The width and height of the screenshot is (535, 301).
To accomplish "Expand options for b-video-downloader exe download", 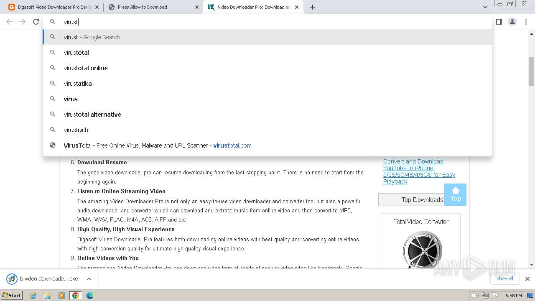I will 89,279.
